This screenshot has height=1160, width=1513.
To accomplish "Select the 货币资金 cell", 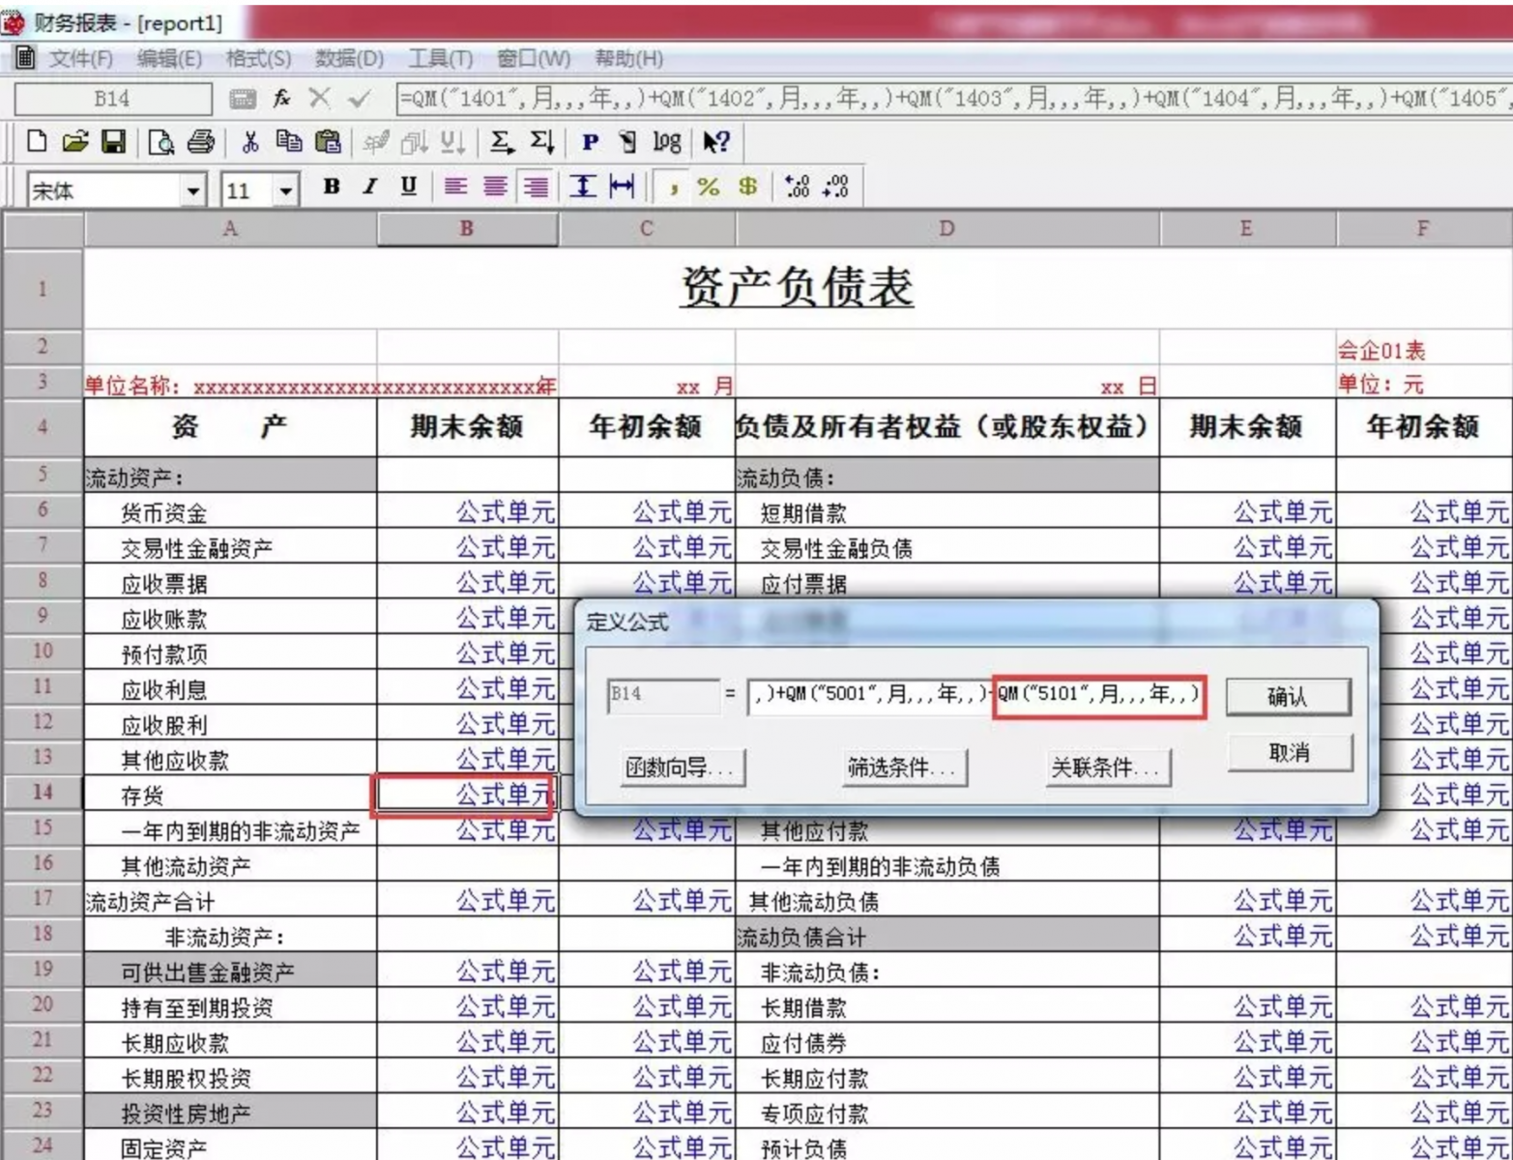I will coord(230,512).
